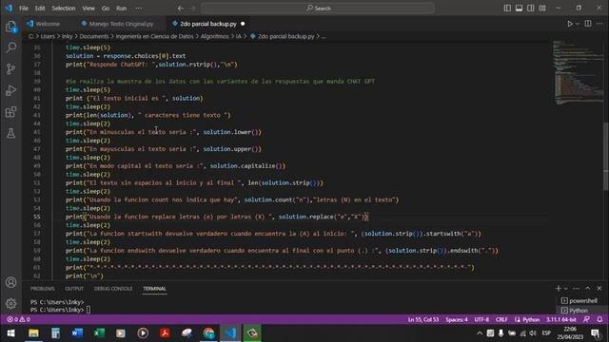This screenshot has width=609, height=342.
Task: Go forward with the navigation arrow
Action: coord(193,9)
